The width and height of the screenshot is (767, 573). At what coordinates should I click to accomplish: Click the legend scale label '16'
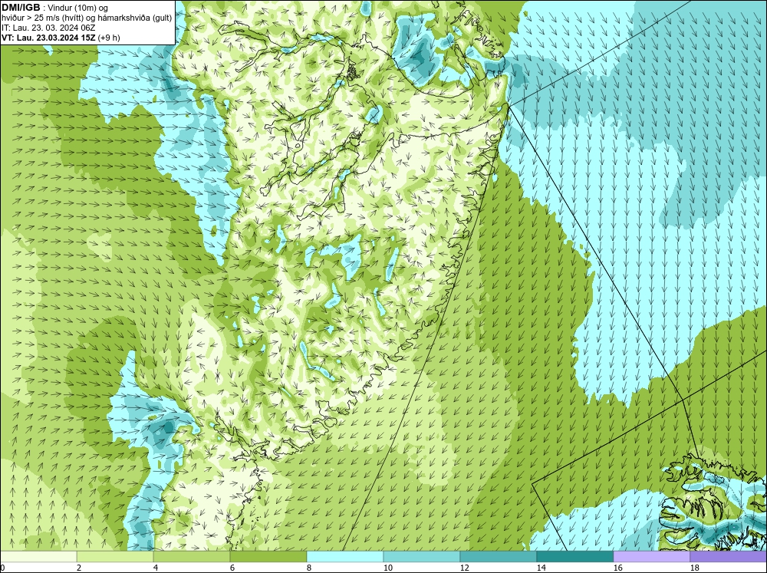(617, 568)
